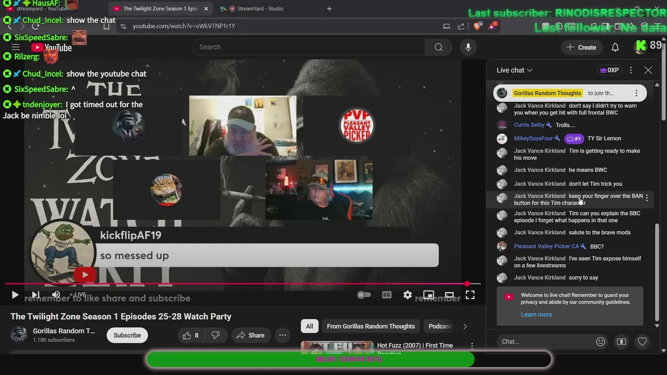The width and height of the screenshot is (667, 375).
Task: Start voice search with the microphone icon
Action: click(468, 47)
